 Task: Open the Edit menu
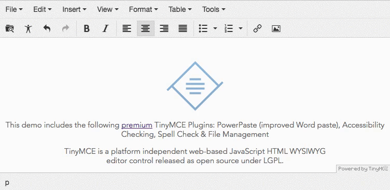[x=43, y=9]
